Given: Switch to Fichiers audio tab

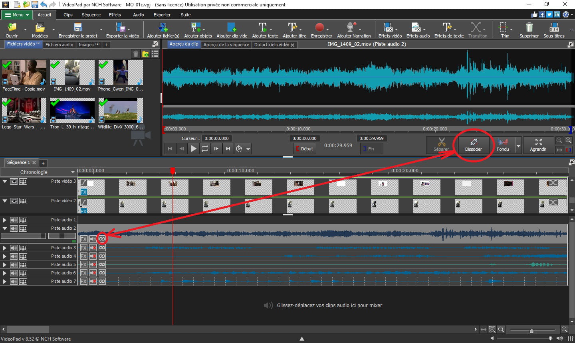Looking at the screenshot, I should (59, 45).
